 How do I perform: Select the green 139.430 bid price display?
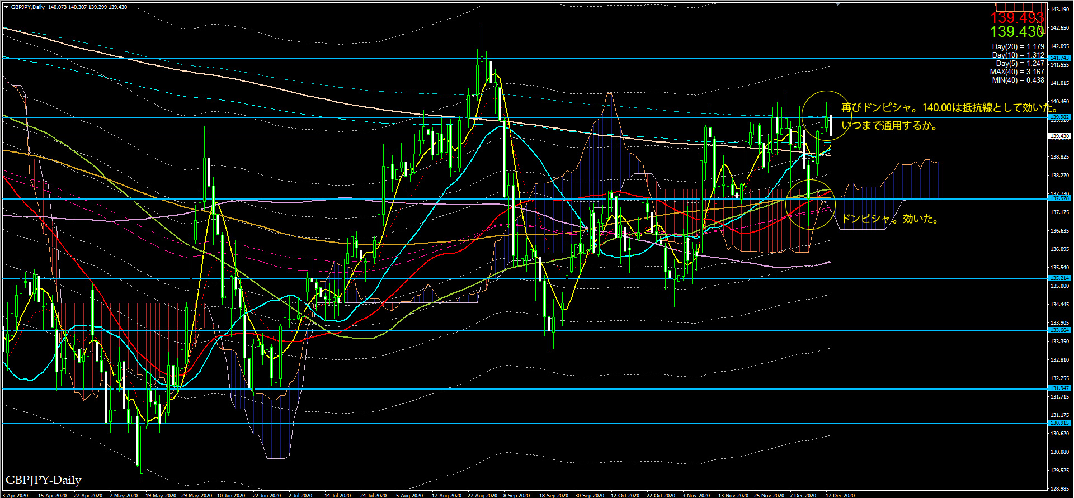click(1017, 32)
